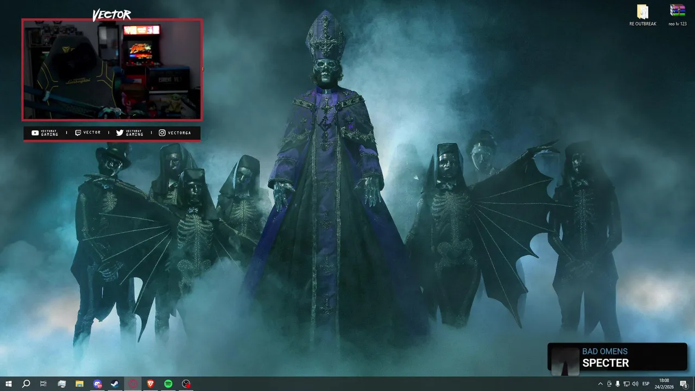Open File Explorer from taskbar
695x391 pixels.
(79, 384)
